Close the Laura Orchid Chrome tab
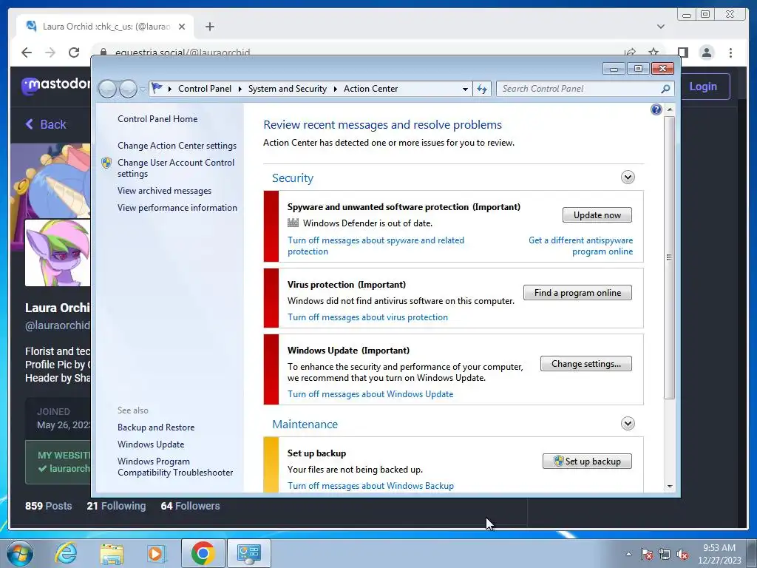The image size is (757, 568). (x=182, y=27)
